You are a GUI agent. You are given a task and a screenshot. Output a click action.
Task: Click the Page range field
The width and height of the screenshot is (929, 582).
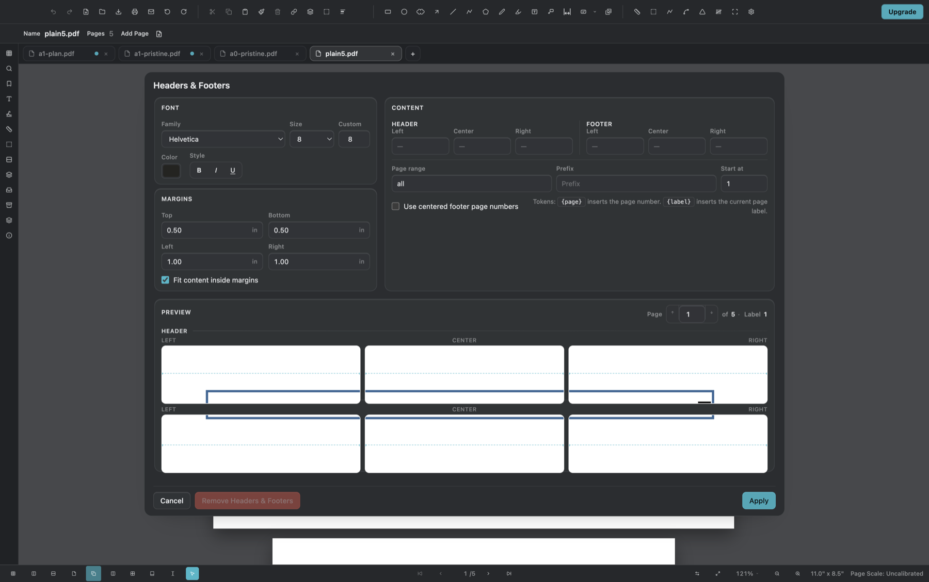(x=472, y=184)
